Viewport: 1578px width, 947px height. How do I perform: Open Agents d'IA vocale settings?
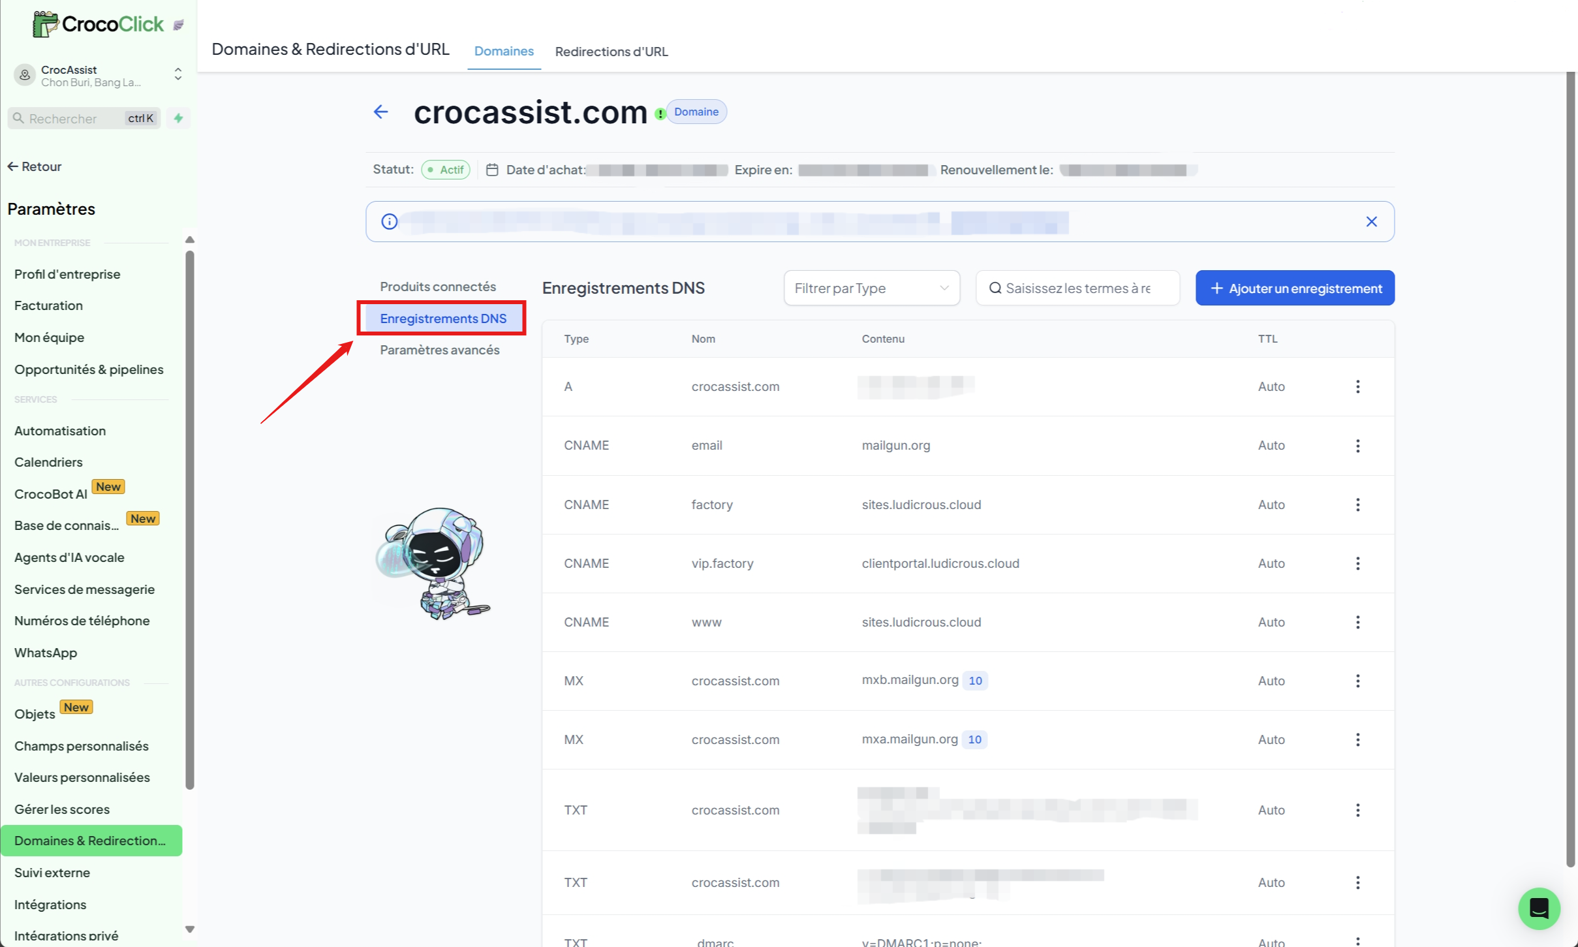[69, 557]
